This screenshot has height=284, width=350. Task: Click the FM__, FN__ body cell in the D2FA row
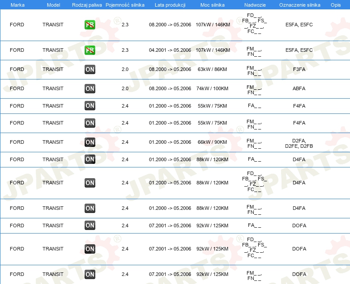(254, 144)
